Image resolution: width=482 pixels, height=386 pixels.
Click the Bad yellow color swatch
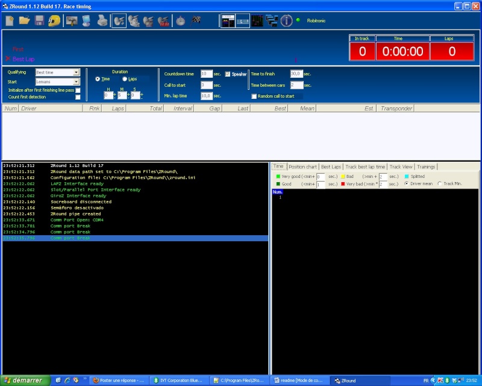[x=343, y=176]
